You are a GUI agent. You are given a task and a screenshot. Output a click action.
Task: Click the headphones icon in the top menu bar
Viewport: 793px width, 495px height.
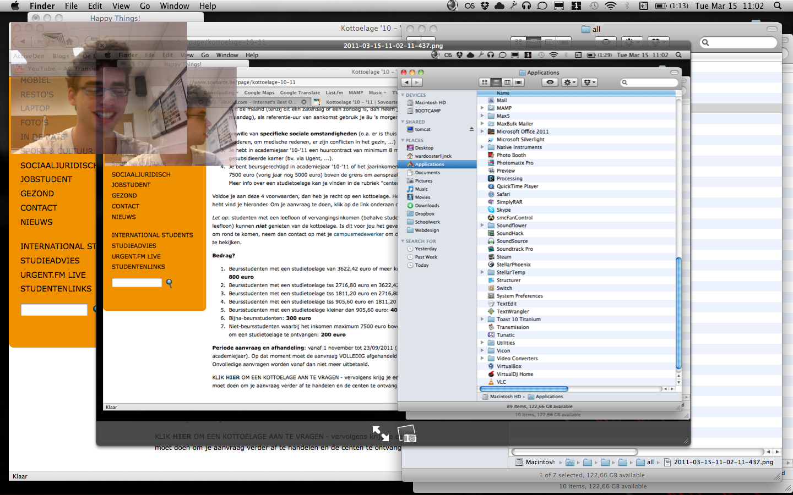[x=526, y=6]
